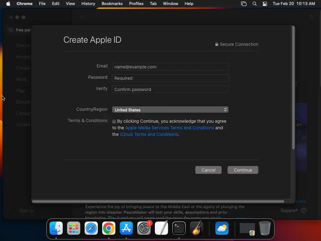
Task: Open Spotlight search in menu bar
Action: tap(255, 4)
